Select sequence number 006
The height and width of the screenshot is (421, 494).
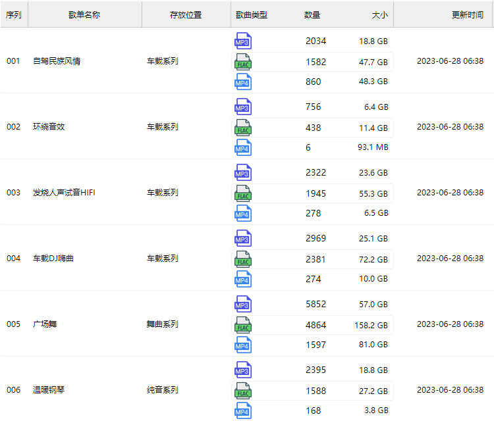pyautogui.click(x=13, y=390)
